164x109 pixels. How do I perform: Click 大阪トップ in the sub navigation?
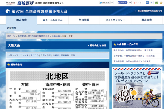coord(13,55)
